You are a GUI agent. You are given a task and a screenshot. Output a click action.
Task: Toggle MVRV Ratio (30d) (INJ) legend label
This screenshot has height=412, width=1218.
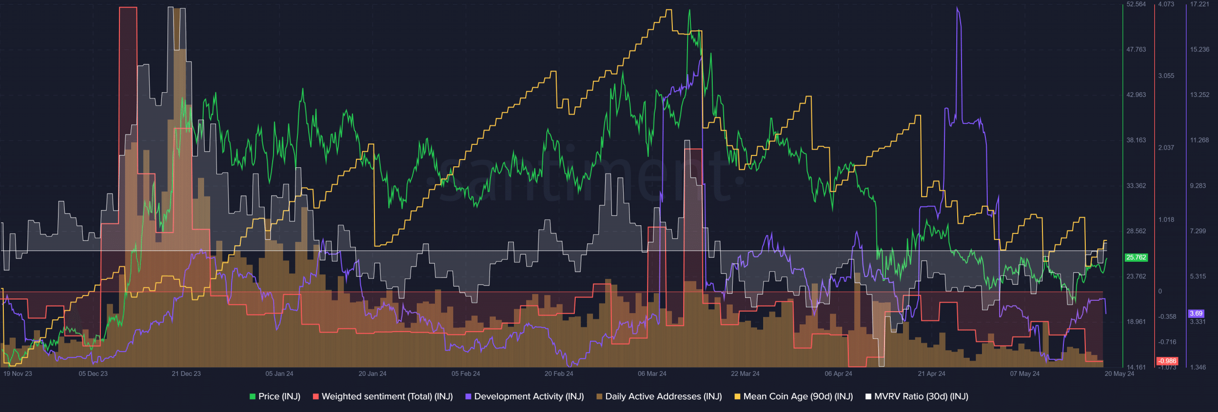point(922,396)
